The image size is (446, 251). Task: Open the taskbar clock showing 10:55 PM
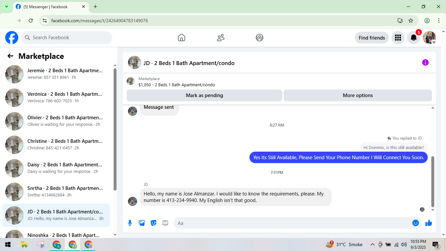point(418,244)
